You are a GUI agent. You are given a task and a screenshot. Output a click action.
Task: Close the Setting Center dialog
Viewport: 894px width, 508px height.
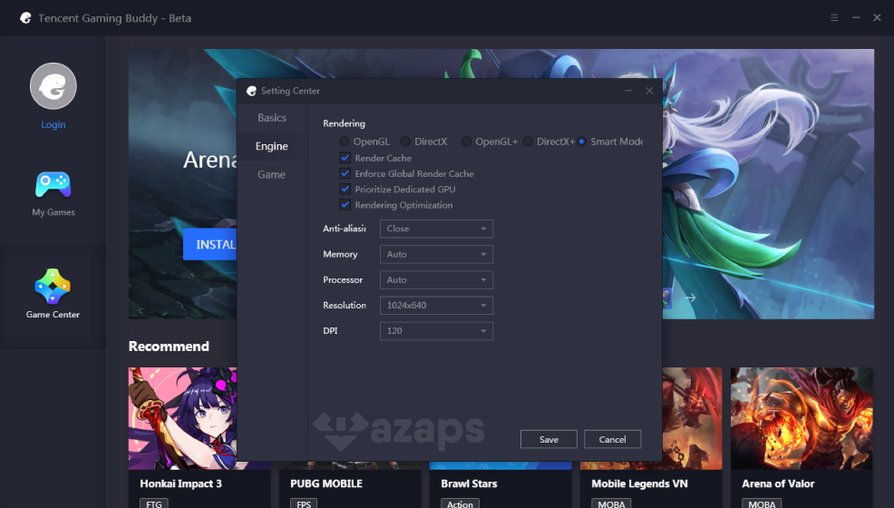pos(649,91)
